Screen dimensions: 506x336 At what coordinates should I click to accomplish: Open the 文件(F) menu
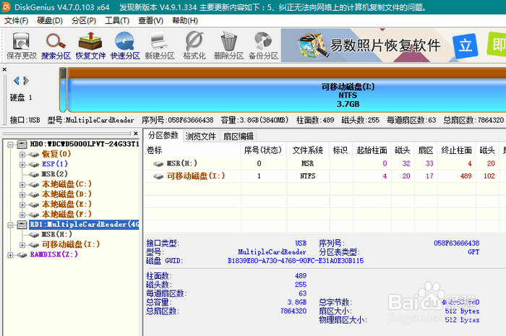point(16,21)
